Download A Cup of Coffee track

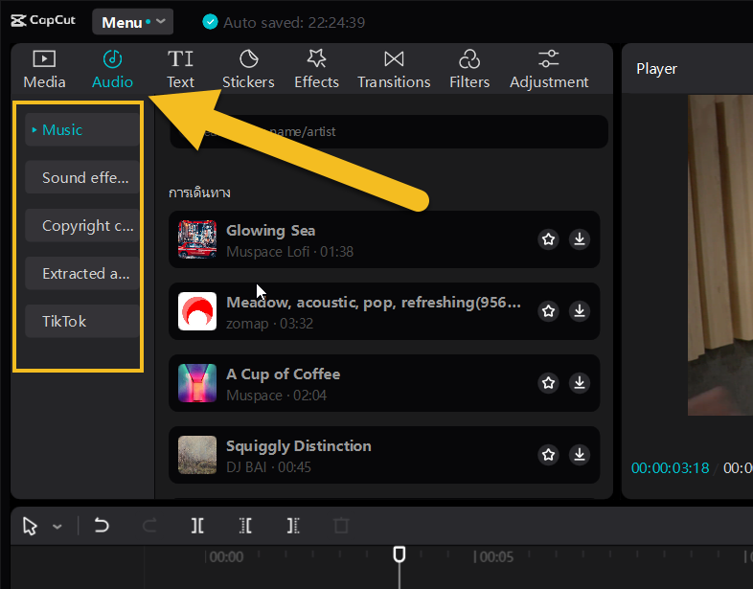pyautogui.click(x=580, y=383)
